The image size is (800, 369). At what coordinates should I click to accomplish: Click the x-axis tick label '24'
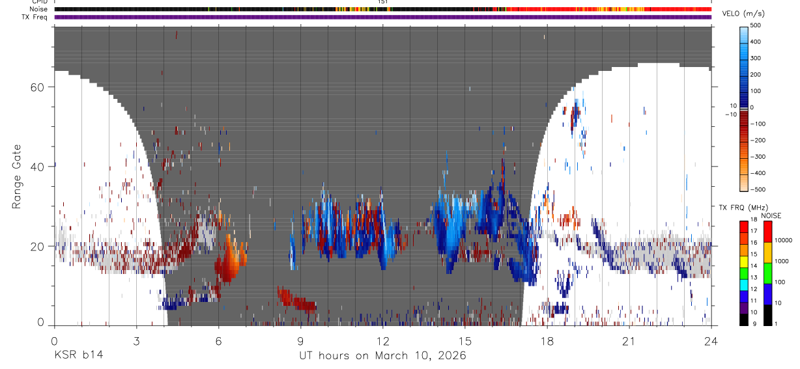[x=711, y=341]
